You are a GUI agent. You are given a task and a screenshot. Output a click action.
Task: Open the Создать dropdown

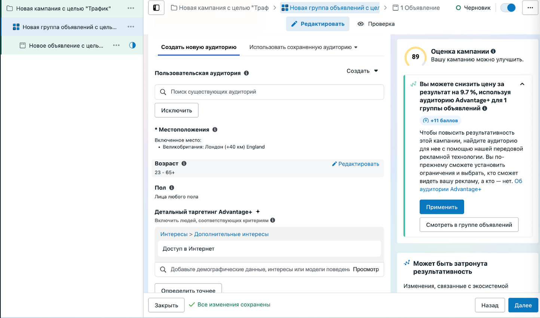tap(362, 71)
